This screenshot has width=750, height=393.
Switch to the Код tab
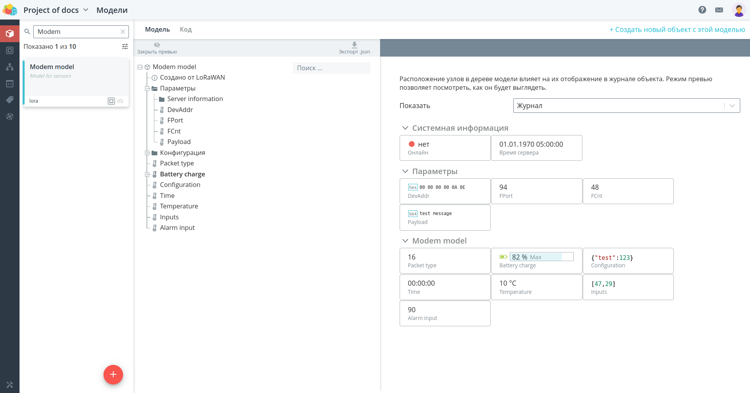(186, 30)
